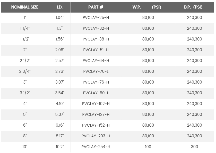Click the W.P. (PSI) column header
216x153 pixels.
tap(148, 7)
